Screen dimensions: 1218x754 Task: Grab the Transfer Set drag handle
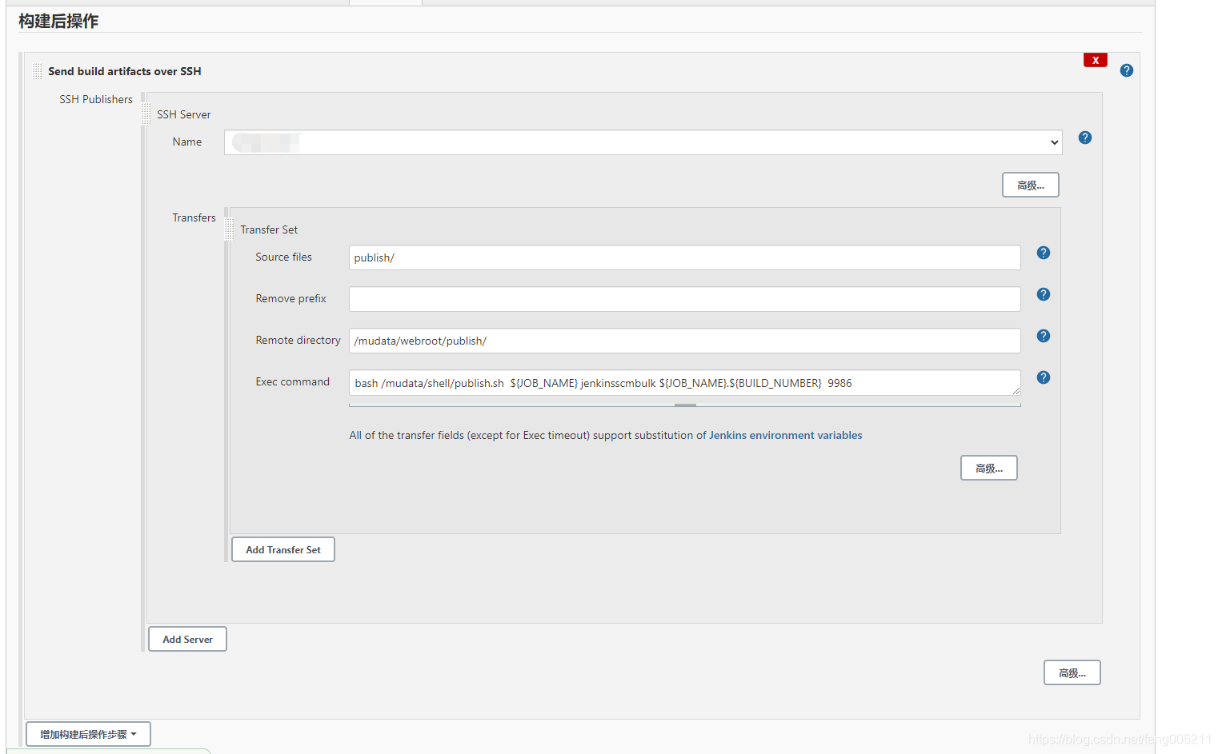tap(230, 229)
